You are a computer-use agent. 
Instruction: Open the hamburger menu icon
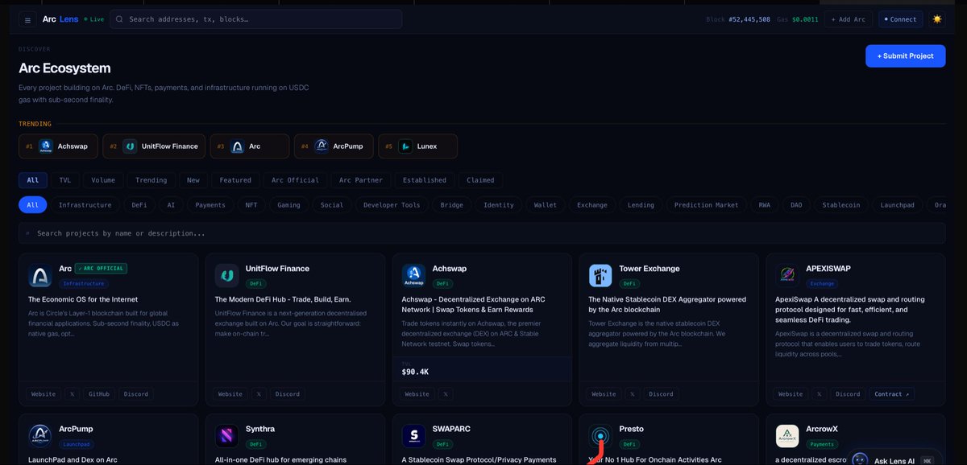(x=27, y=19)
